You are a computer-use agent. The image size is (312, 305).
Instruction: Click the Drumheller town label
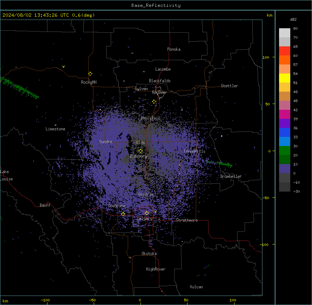click(x=231, y=176)
